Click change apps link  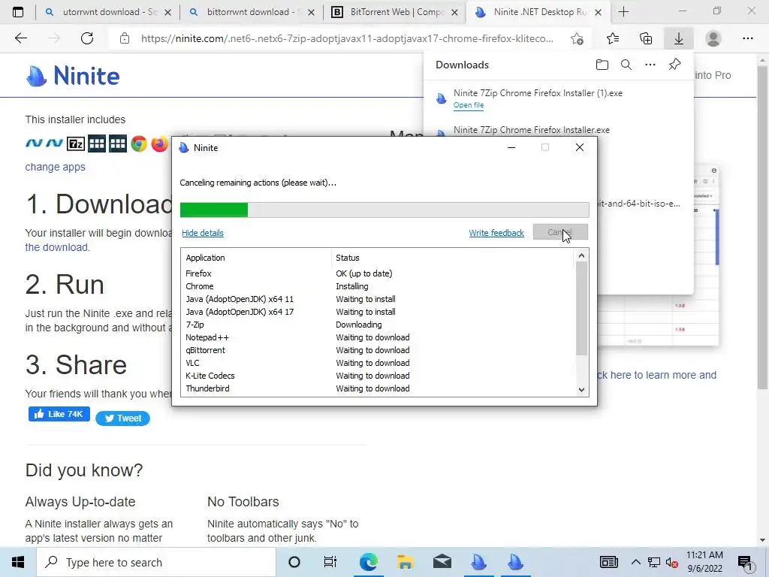pos(56,167)
